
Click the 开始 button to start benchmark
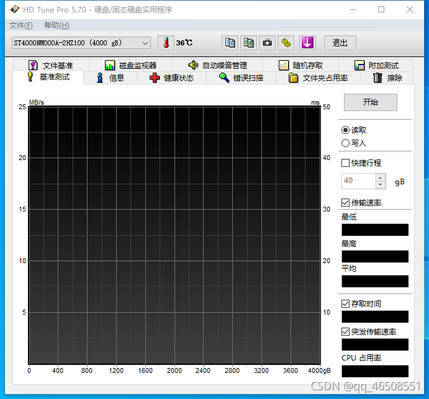tap(370, 102)
